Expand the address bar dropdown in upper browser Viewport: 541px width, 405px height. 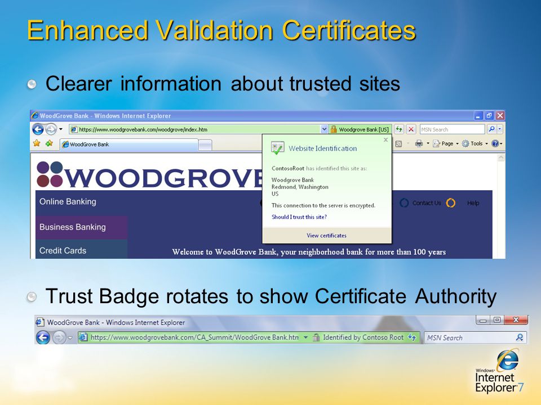pyautogui.click(x=324, y=129)
